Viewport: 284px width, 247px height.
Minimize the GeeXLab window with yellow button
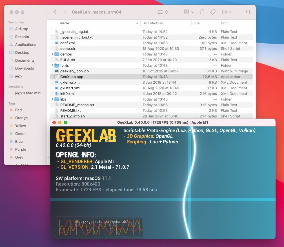coord(60,123)
